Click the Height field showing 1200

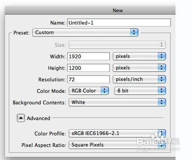pos(88,68)
